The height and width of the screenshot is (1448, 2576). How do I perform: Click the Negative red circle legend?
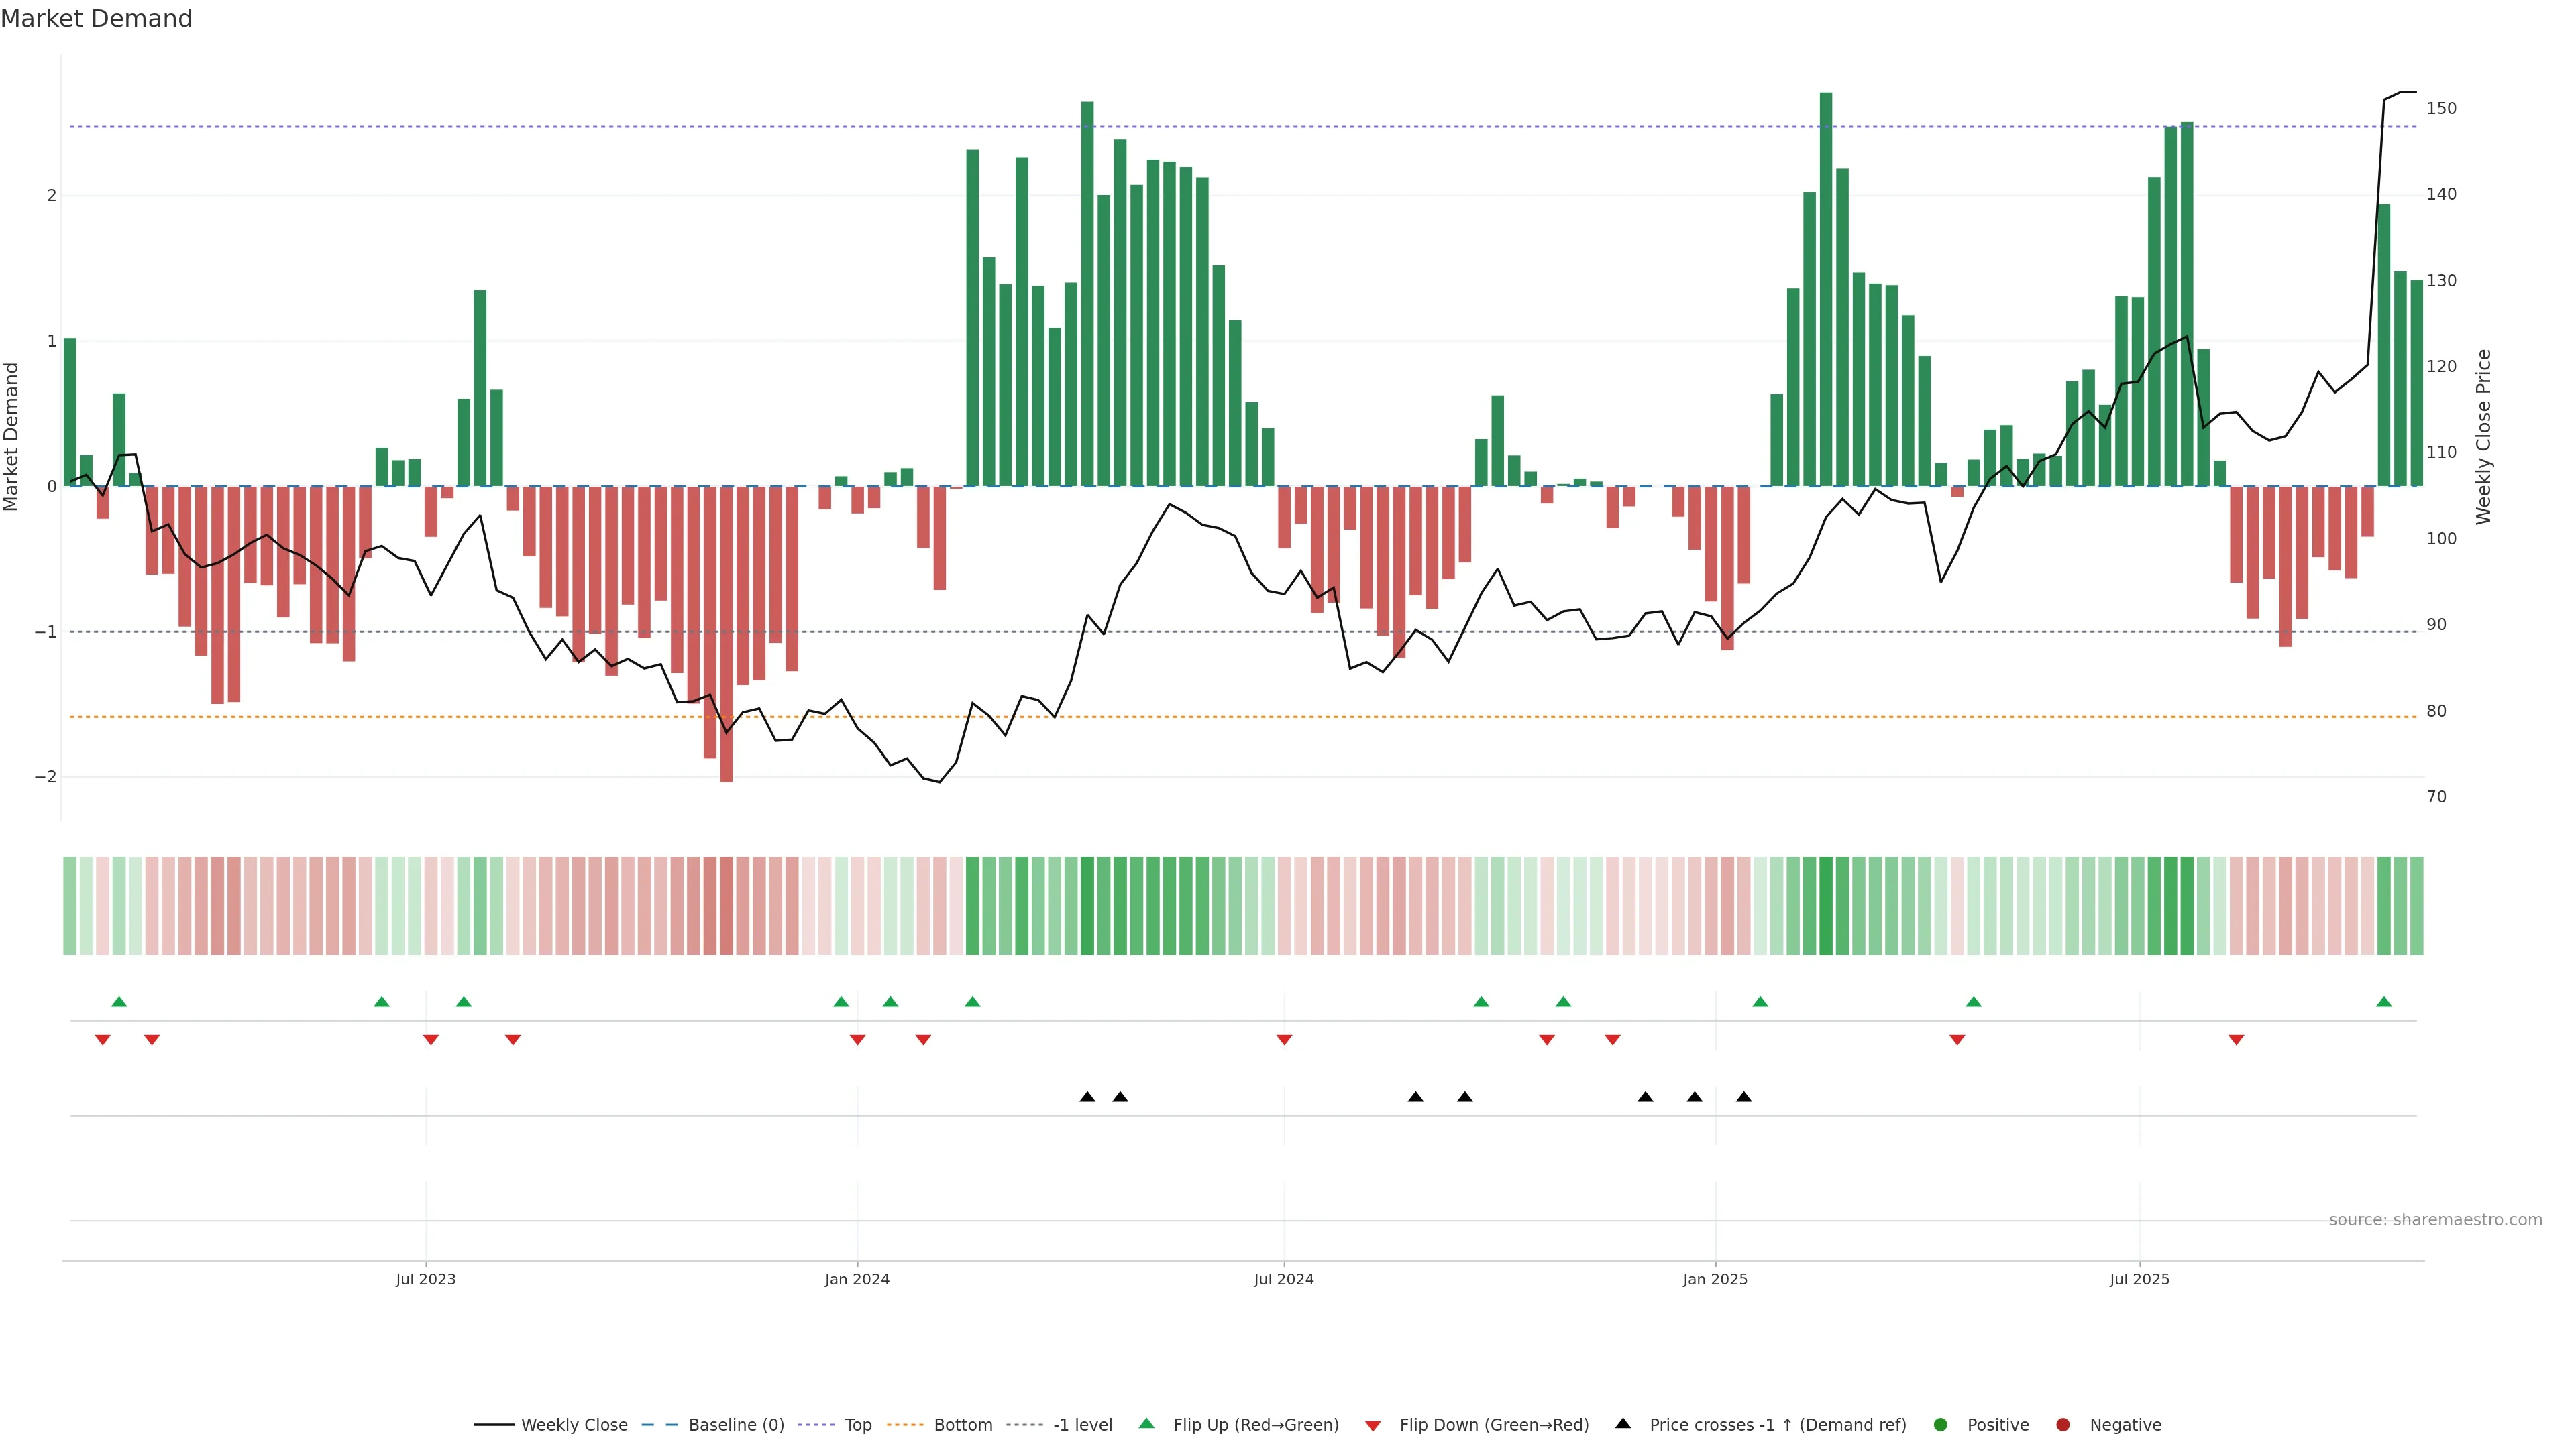pos(2063,1425)
